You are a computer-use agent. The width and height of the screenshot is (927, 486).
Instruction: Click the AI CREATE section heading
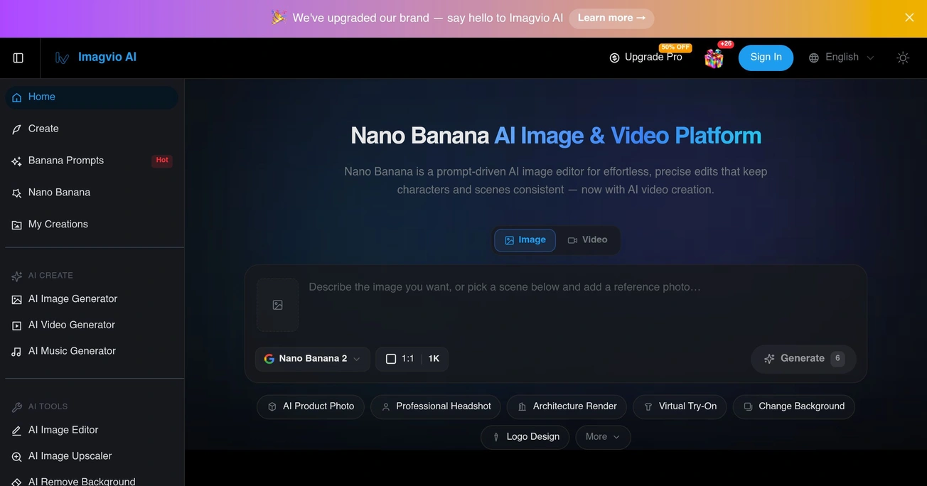click(x=50, y=276)
